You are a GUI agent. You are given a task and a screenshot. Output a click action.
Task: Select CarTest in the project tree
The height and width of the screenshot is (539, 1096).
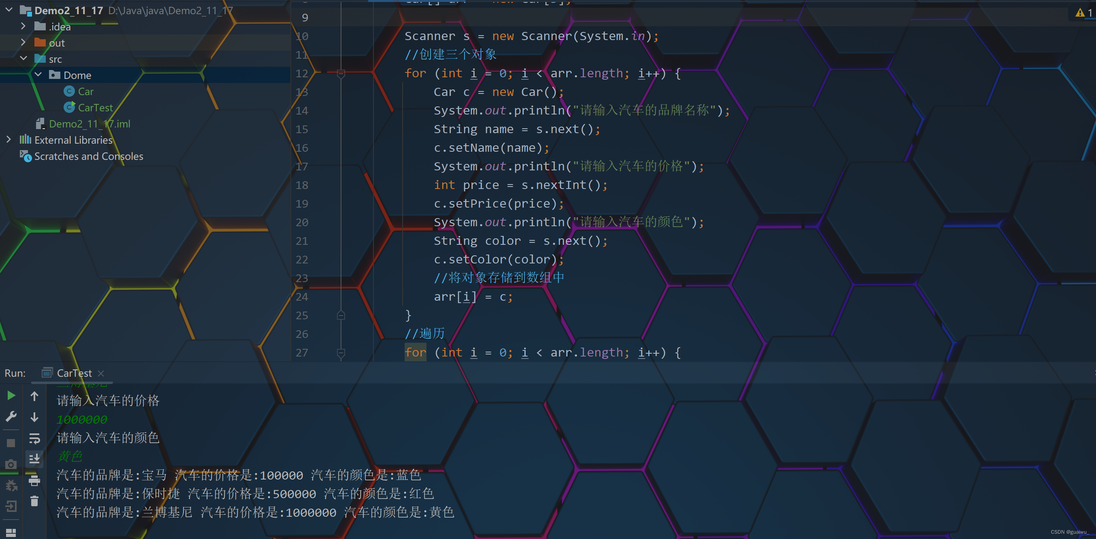click(x=95, y=108)
